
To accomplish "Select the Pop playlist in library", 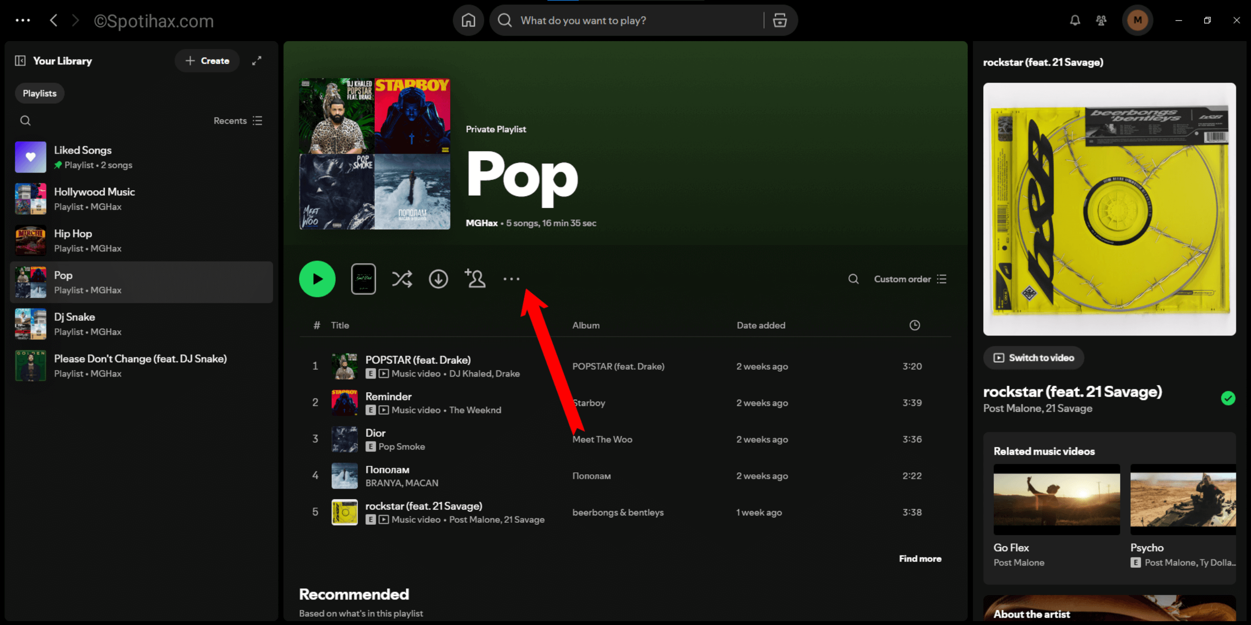I will click(141, 282).
